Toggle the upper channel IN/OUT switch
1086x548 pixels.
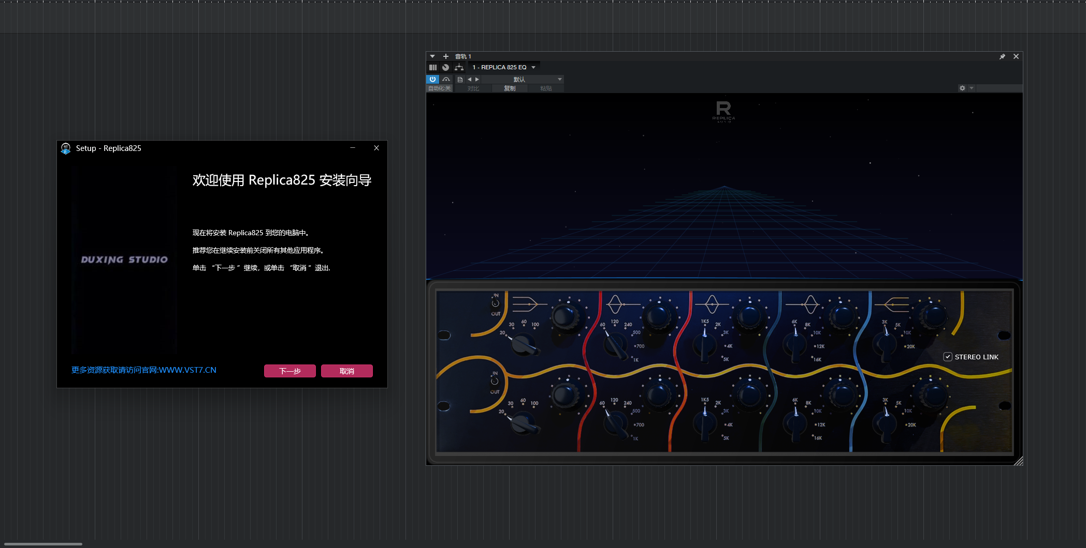click(x=495, y=304)
